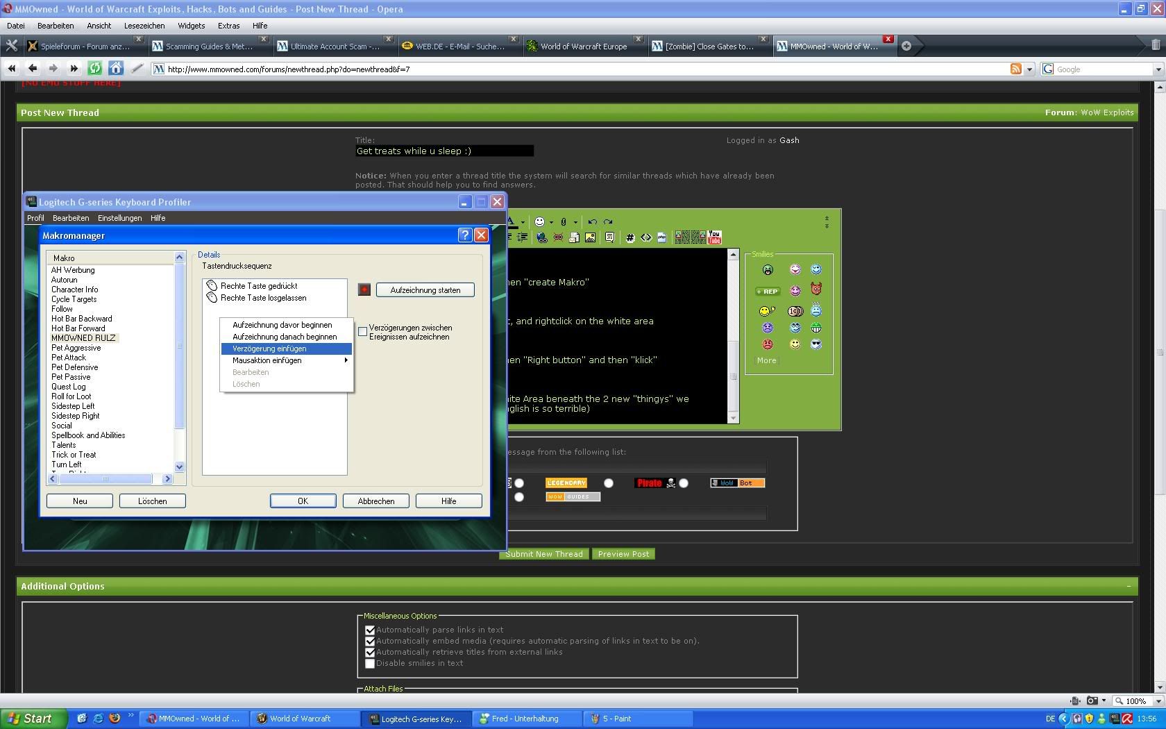1166x729 pixels.
Task: Select the radio button left of the LEGENDARY icon
Action: [519, 483]
